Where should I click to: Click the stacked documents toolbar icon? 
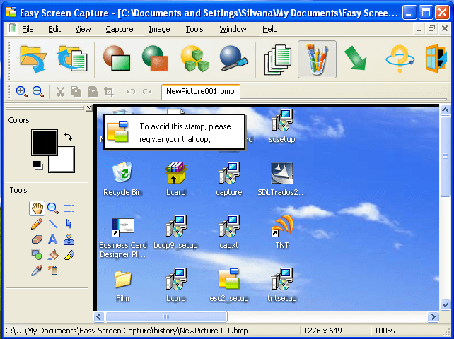[x=277, y=59]
